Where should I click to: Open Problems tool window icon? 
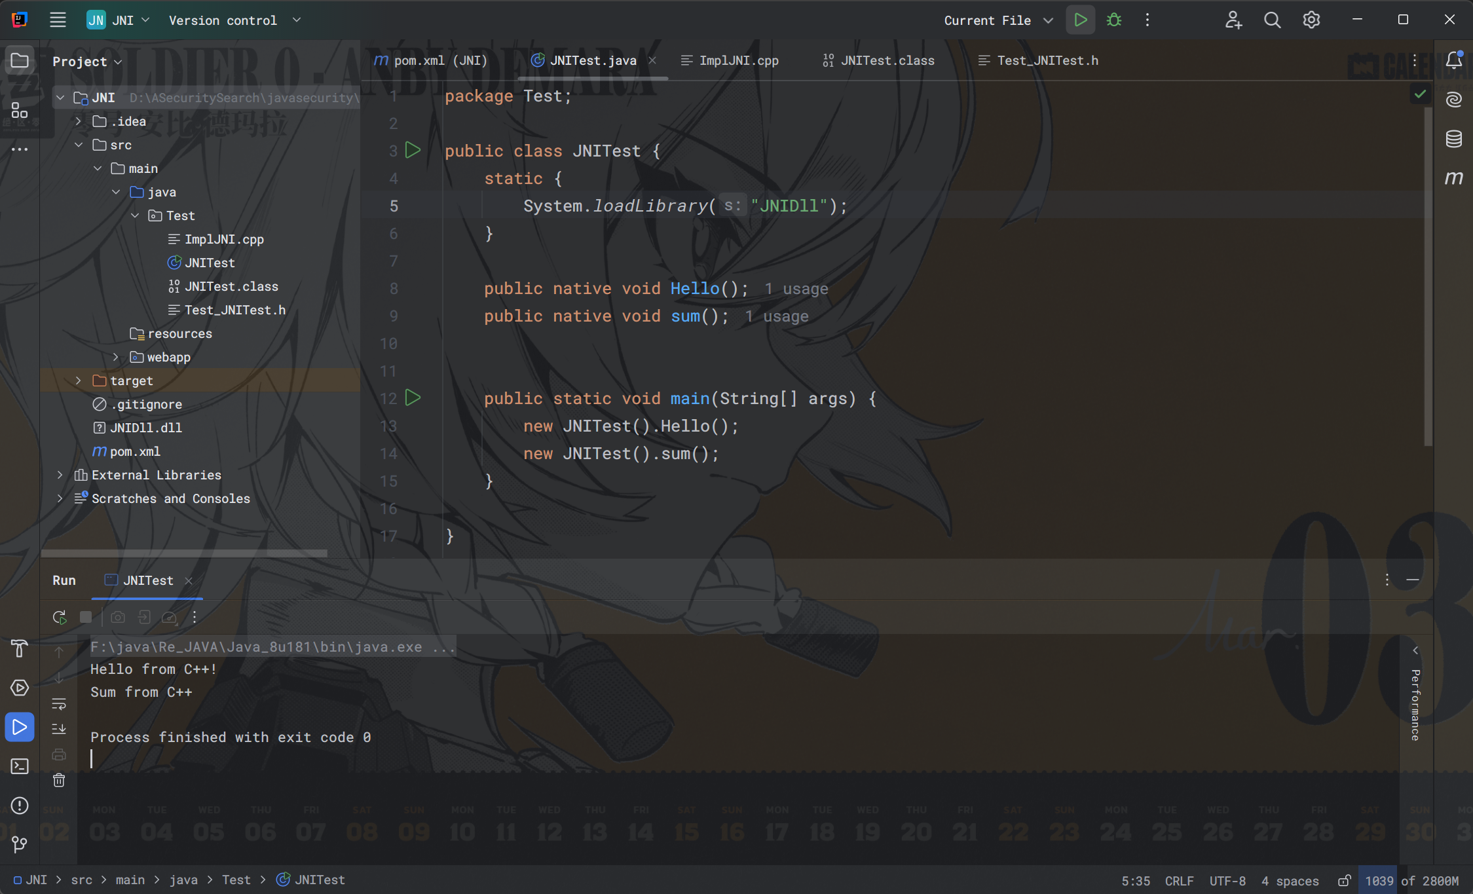point(20,806)
